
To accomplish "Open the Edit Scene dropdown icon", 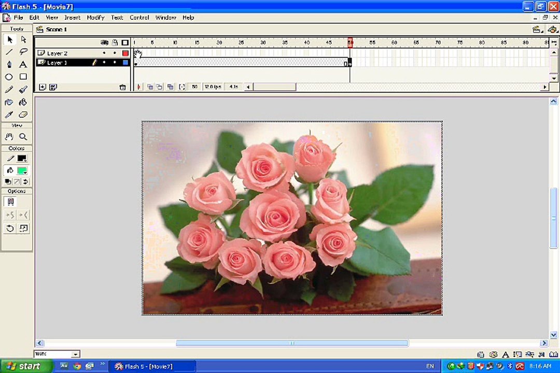I will tap(537, 30).
